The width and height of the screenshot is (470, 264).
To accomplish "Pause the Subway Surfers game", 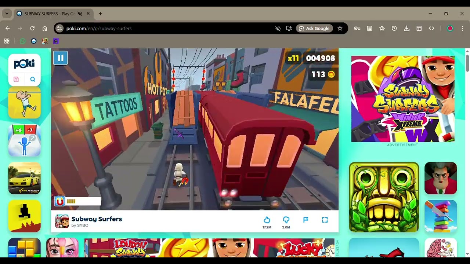I will pos(61,58).
